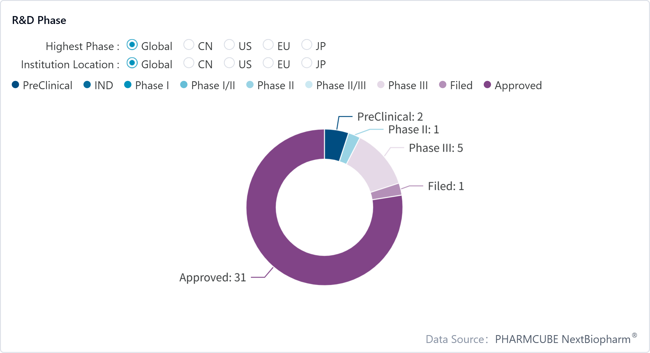
Task: Toggle the PreClinical legend dot
Action: 15,85
